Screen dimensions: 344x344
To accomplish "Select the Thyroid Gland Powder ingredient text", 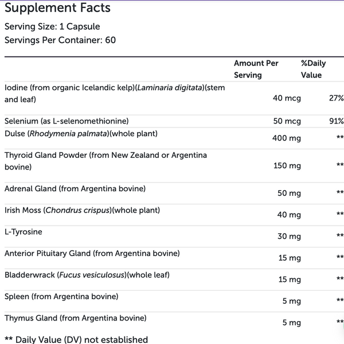I will pos(105,161).
